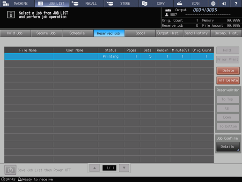Show the Output Hist. tab
This screenshot has width=242, height=182.
point(169,33)
